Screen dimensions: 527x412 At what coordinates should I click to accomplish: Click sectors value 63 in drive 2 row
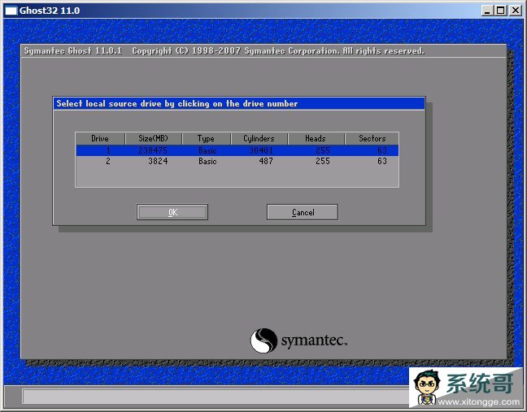pos(382,161)
